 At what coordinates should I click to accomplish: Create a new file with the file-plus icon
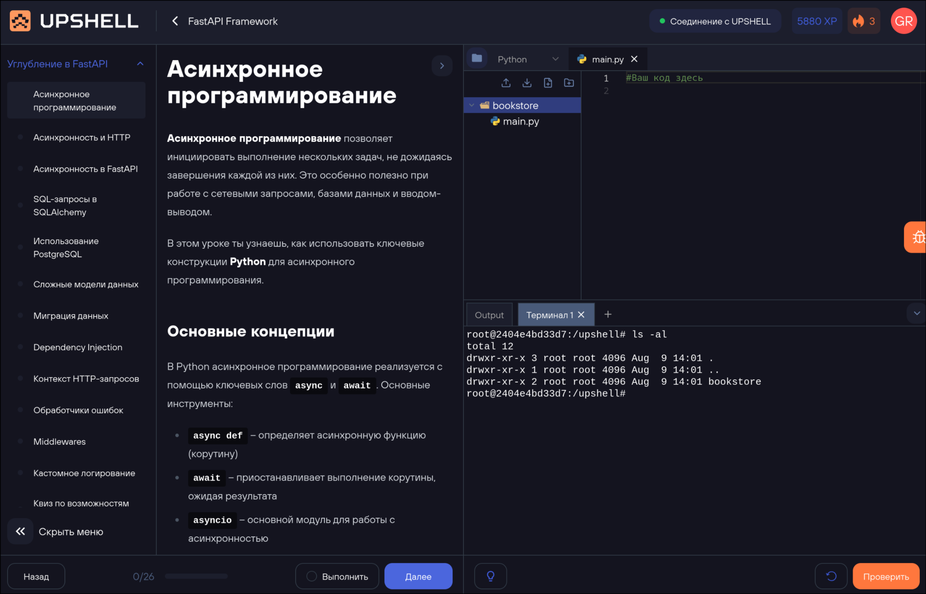point(548,82)
